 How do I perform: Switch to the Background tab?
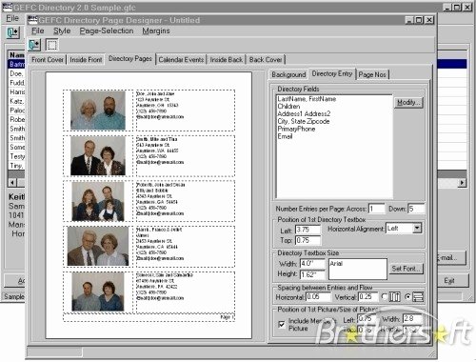[x=288, y=74]
